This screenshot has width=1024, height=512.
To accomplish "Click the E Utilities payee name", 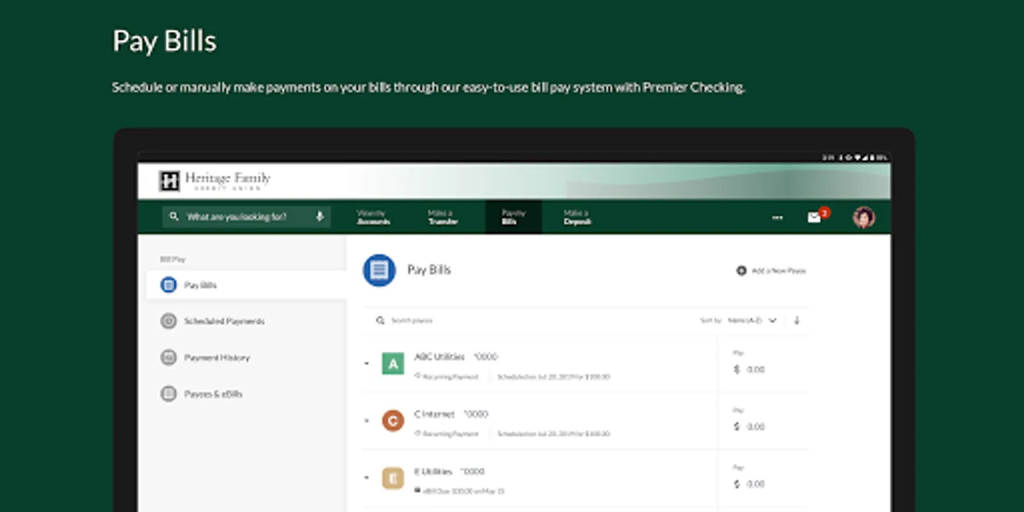I will pyautogui.click(x=433, y=472).
